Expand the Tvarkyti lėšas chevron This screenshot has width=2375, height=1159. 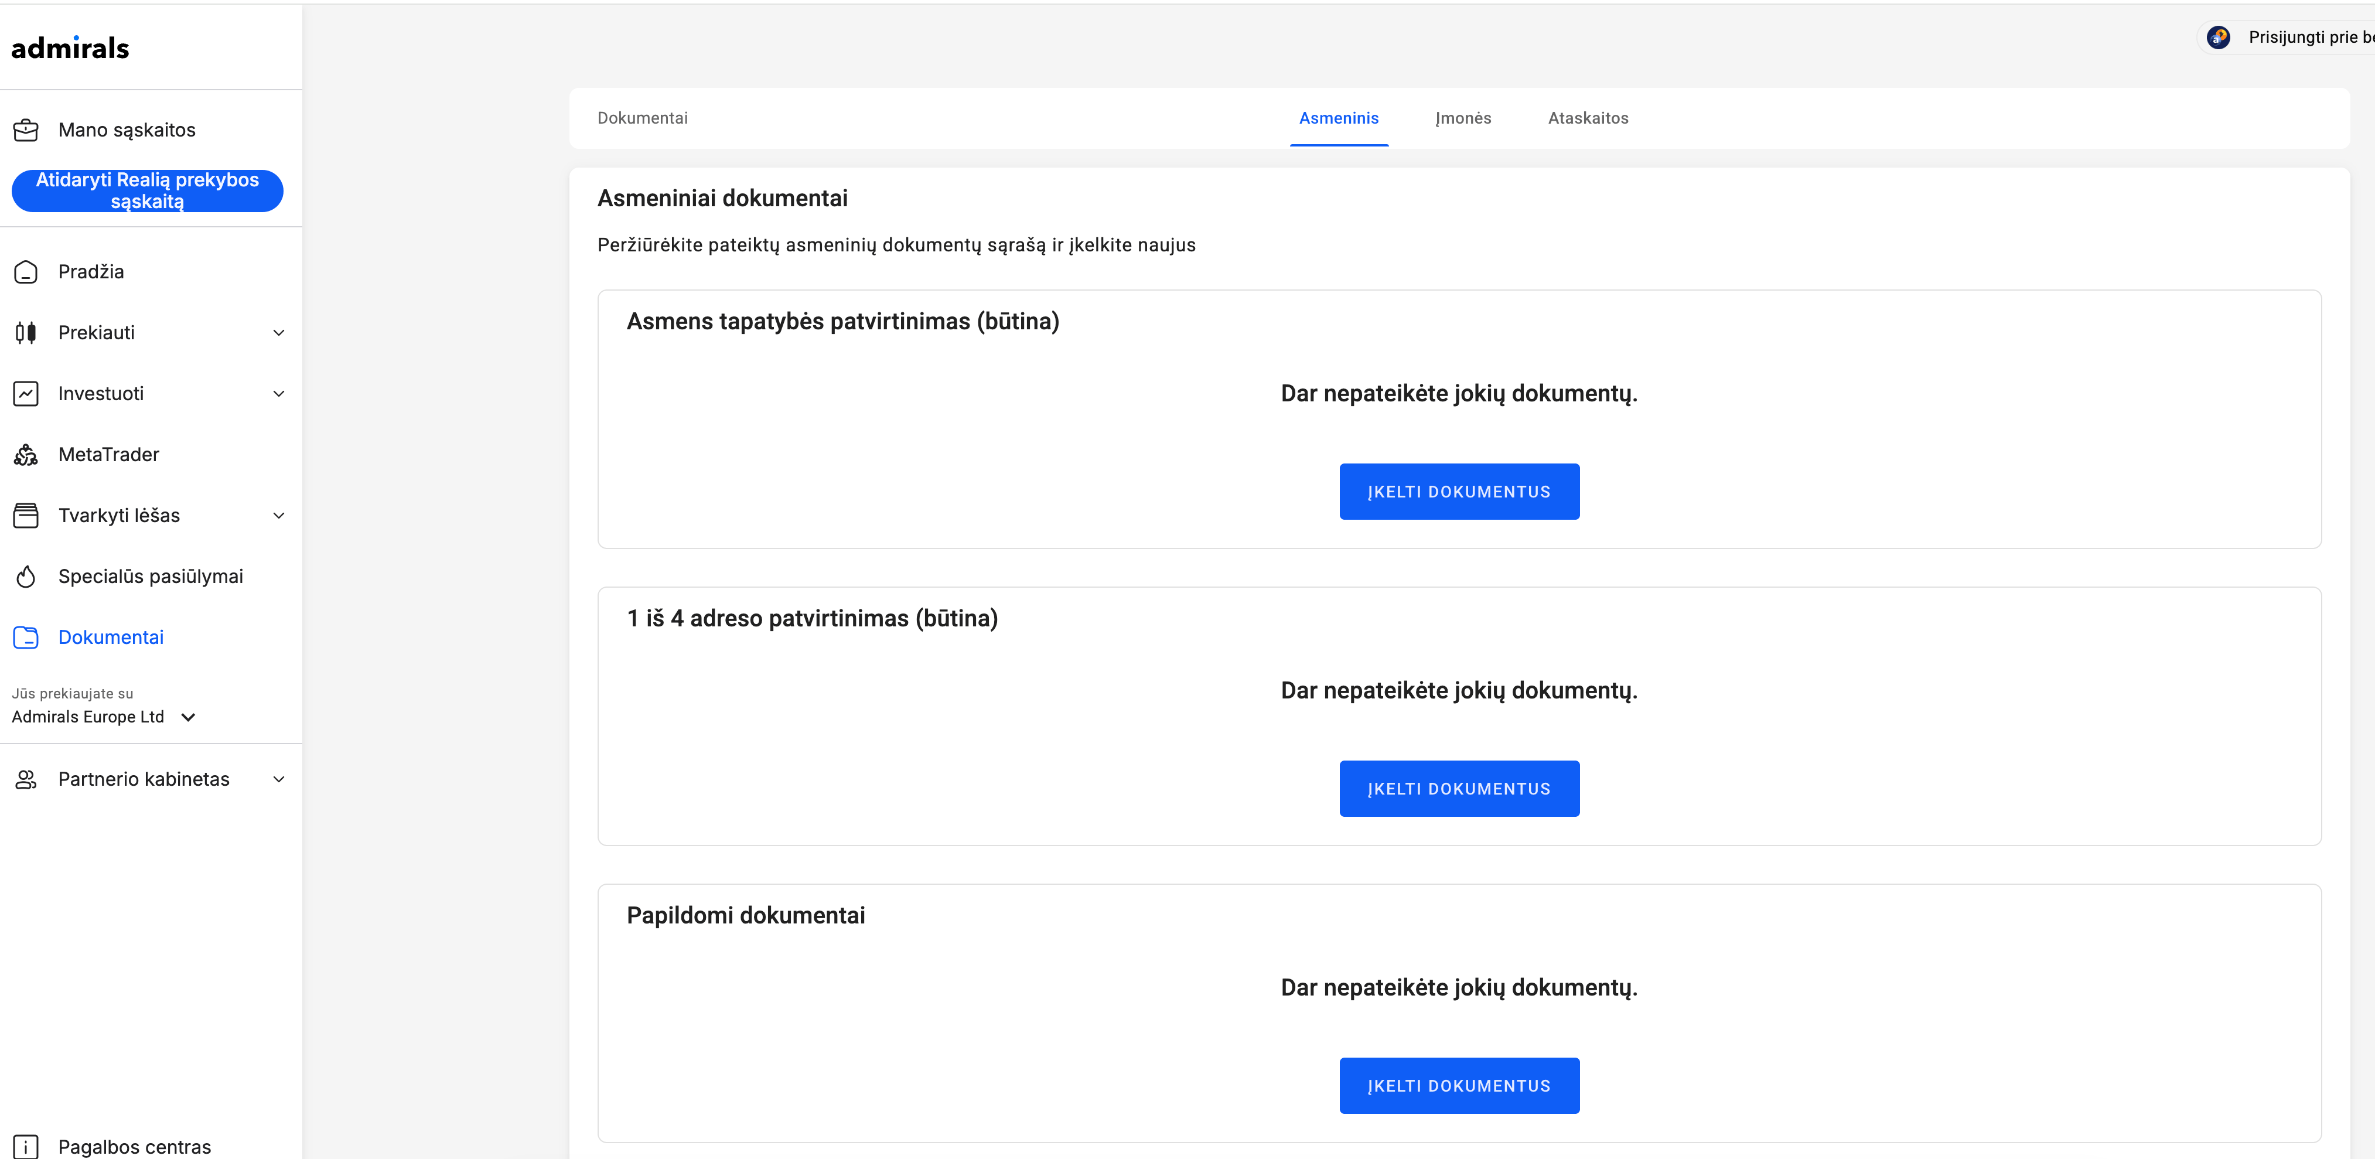point(278,516)
